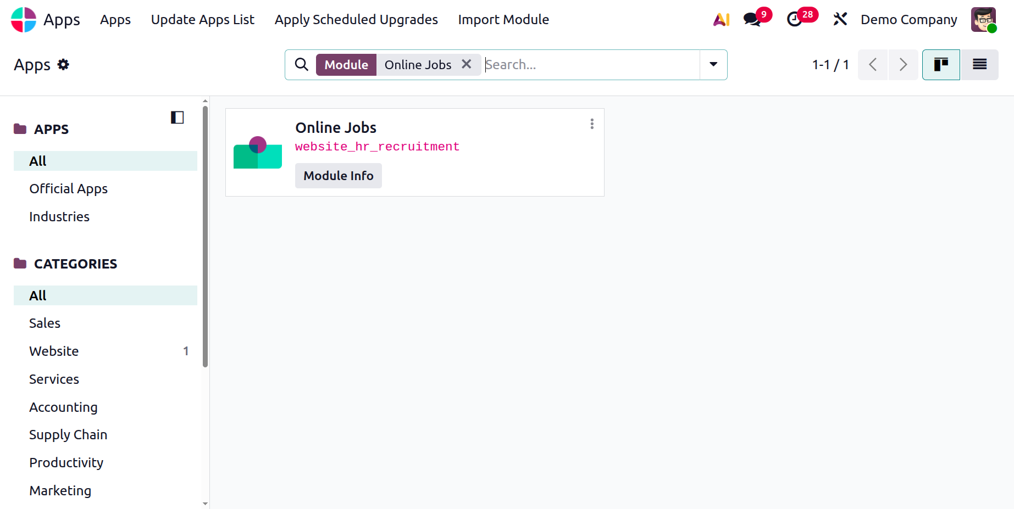The image size is (1014, 509).
Task: Click the search magnifier icon
Action: [301, 65]
